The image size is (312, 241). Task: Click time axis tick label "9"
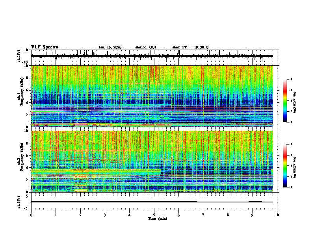[252, 215]
